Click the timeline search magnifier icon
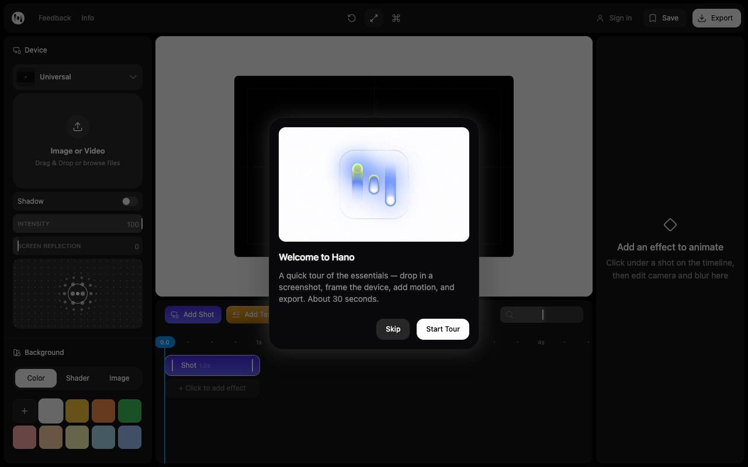The image size is (748, 467). (510, 315)
